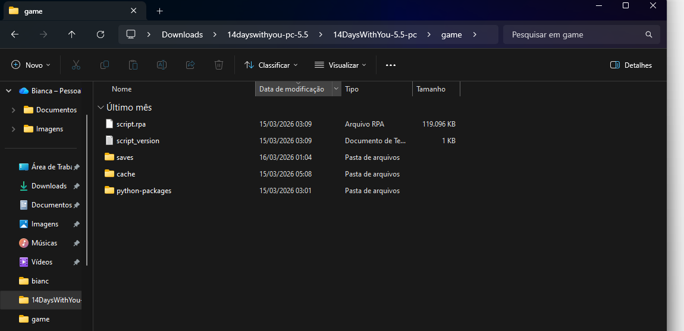Click 14DaysWithYou-5.5-pc breadcrumb

click(x=375, y=34)
